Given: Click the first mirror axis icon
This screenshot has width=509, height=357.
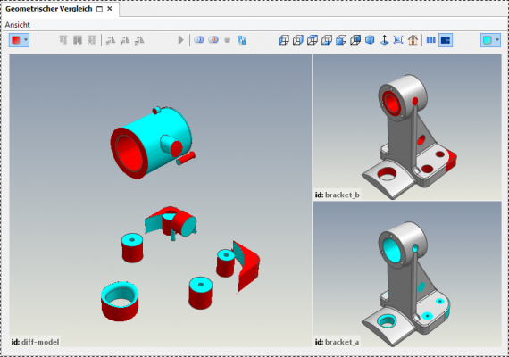Looking at the screenshot, I should [x=111, y=40].
